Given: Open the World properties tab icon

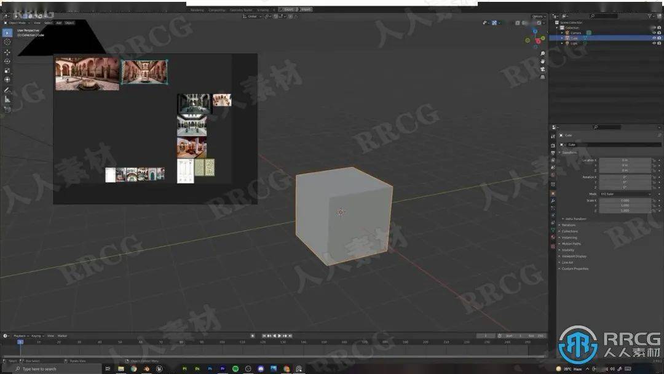Looking at the screenshot, I should [553, 175].
